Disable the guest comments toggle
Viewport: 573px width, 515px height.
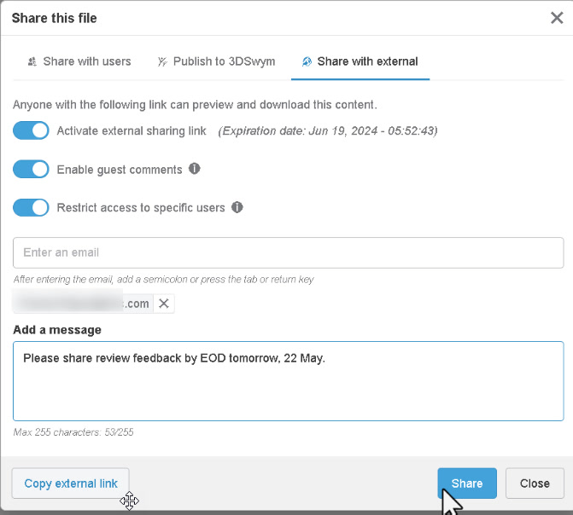(x=31, y=170)
